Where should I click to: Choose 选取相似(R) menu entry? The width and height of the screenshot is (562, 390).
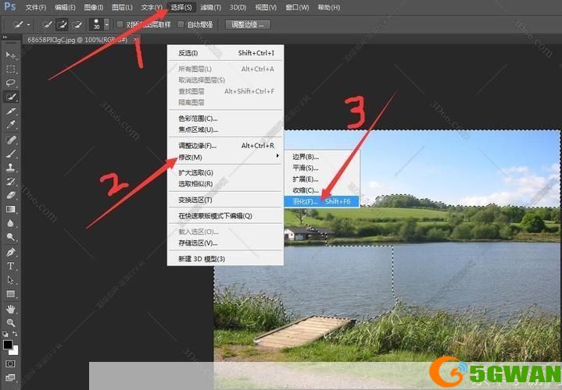click(x=225, y=184)
